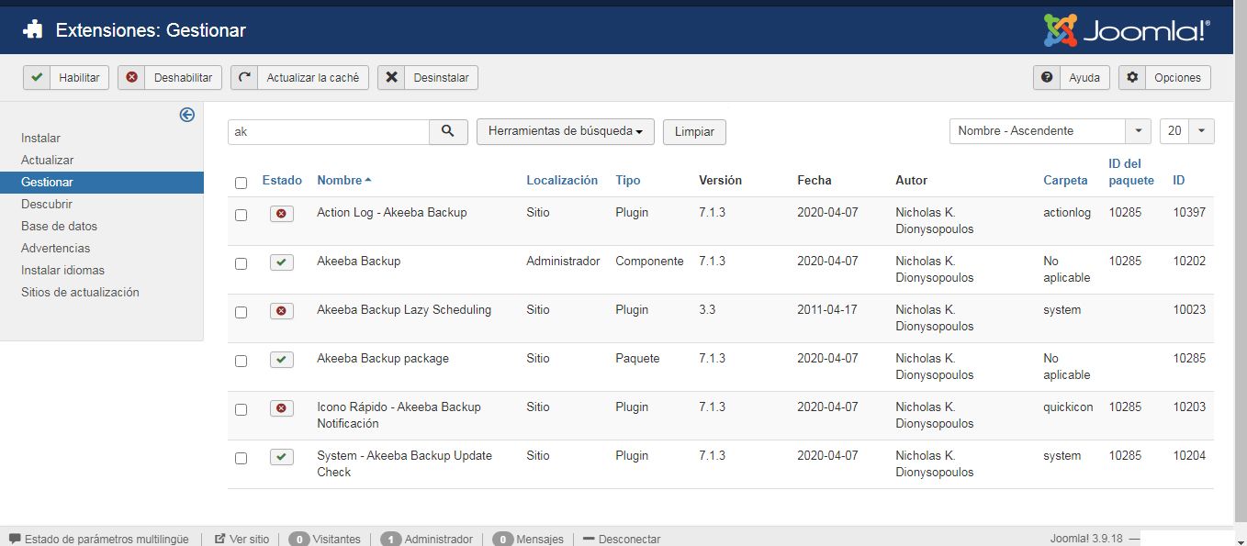
Task: Select checkbox for Akeeba Backup Lazy Scheduling
Action: tap(241, 312)
